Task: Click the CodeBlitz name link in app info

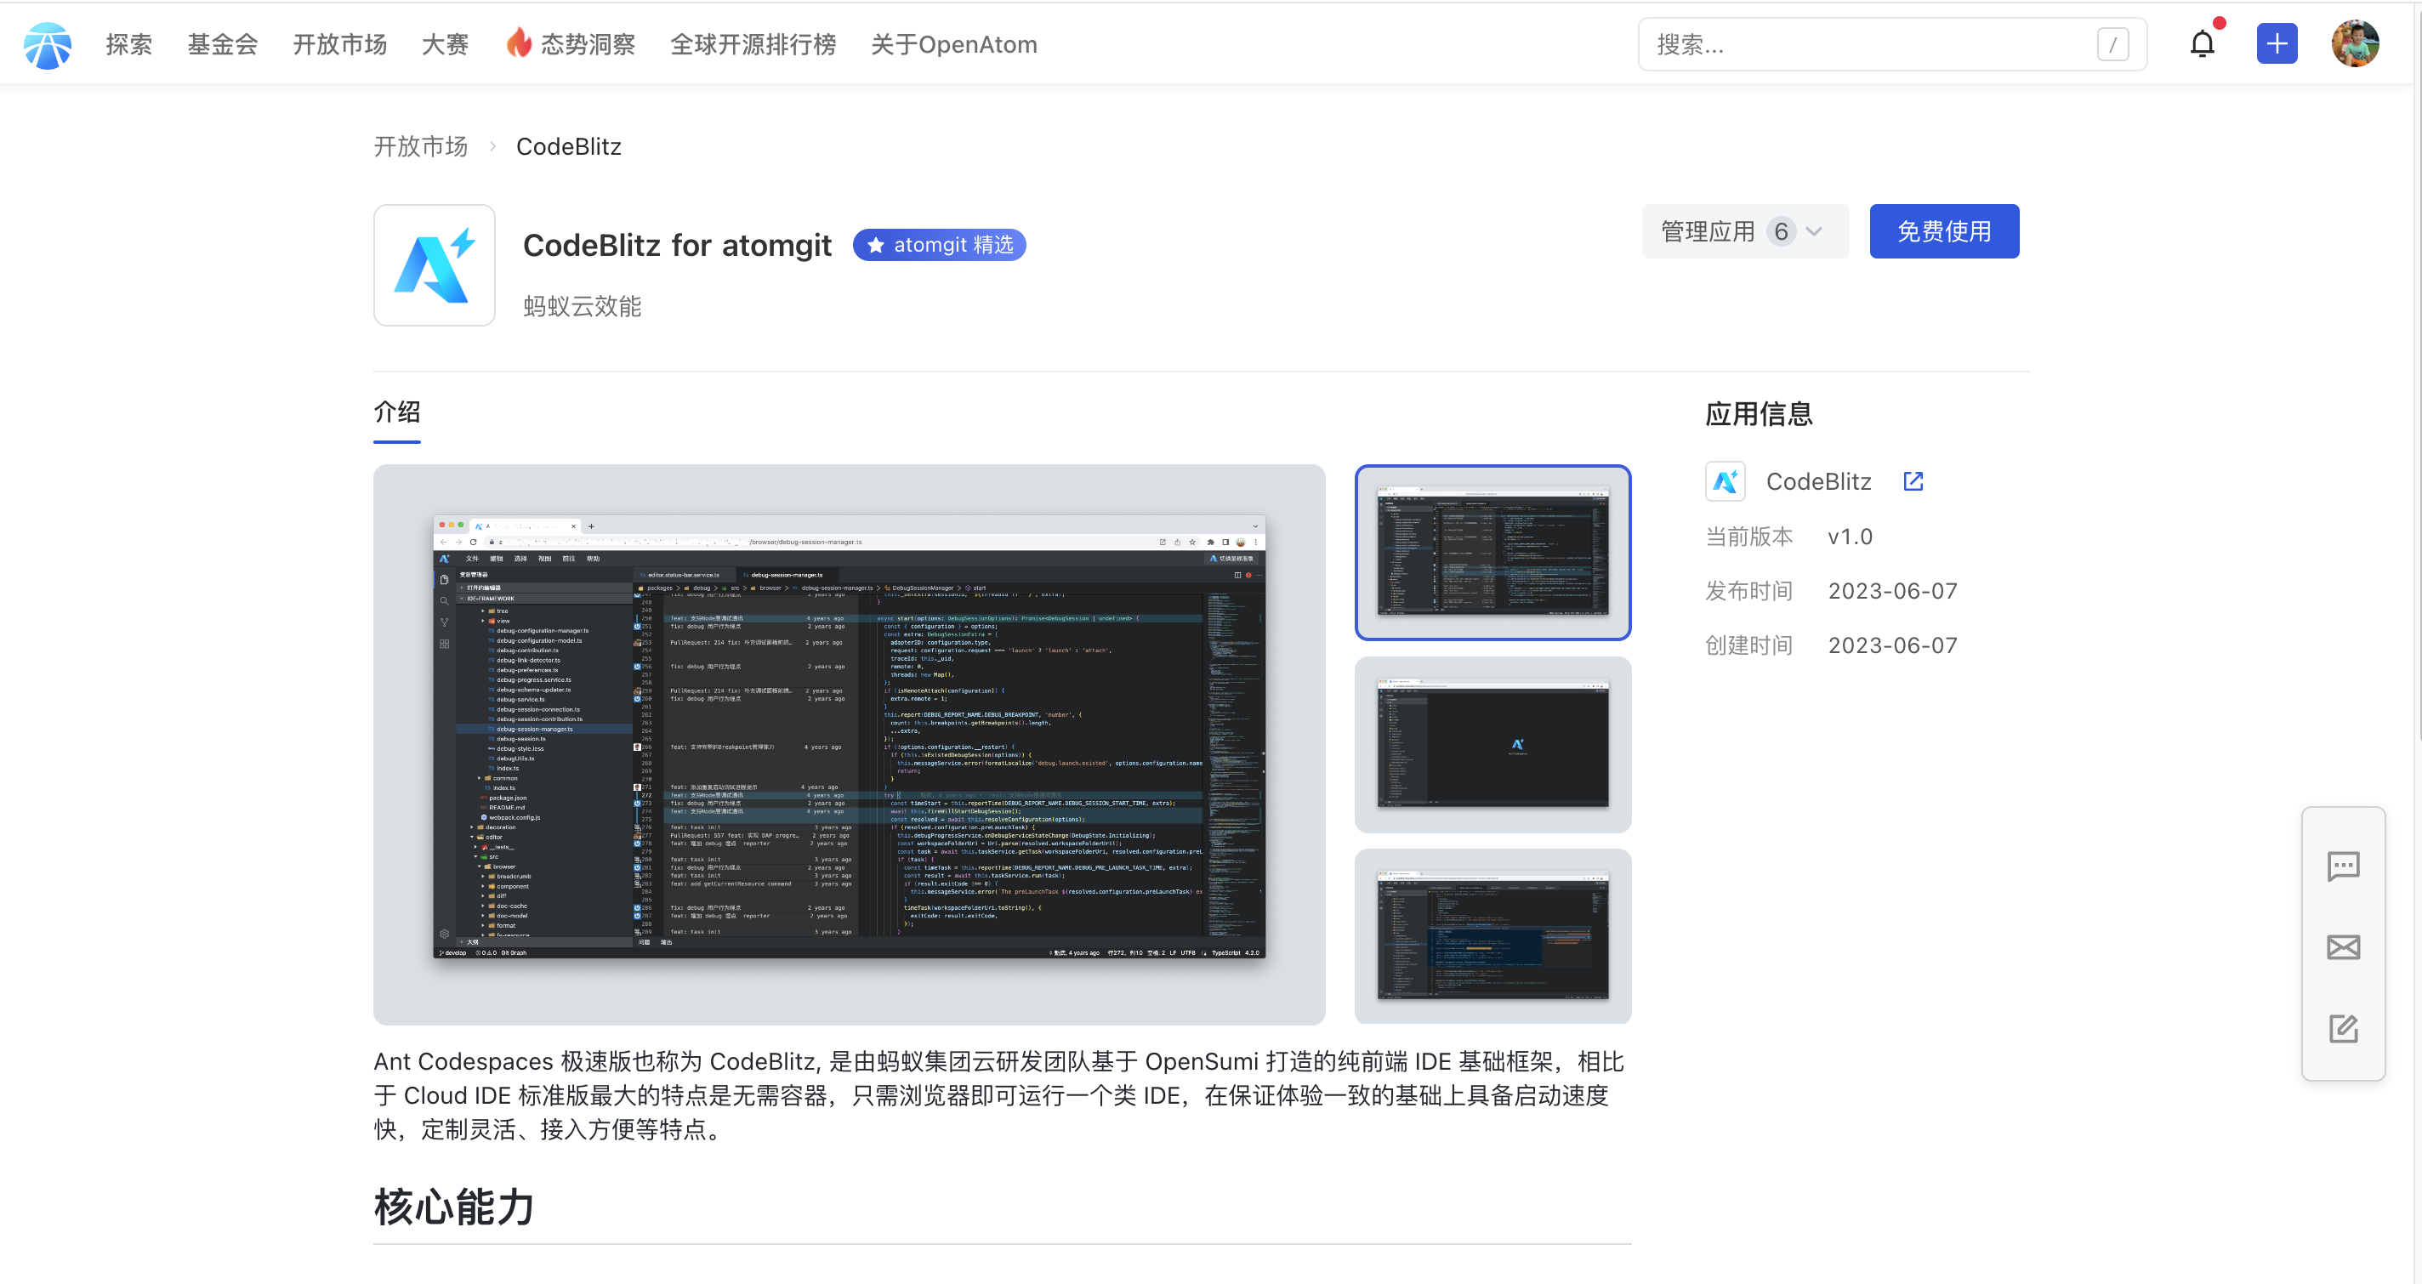Action: (x=1817, y=481)
